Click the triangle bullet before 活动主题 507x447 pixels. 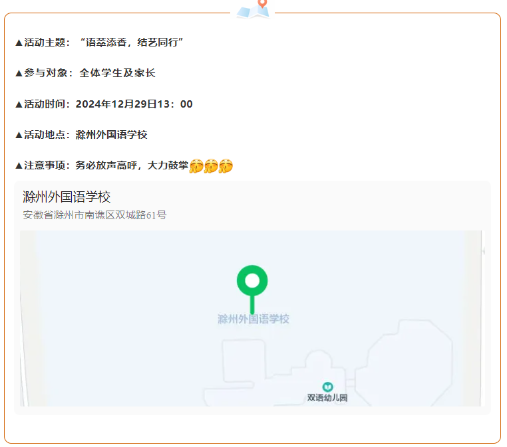click(x=19, y=43)
